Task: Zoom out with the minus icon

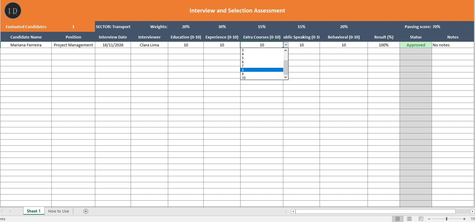Action: 429,219
